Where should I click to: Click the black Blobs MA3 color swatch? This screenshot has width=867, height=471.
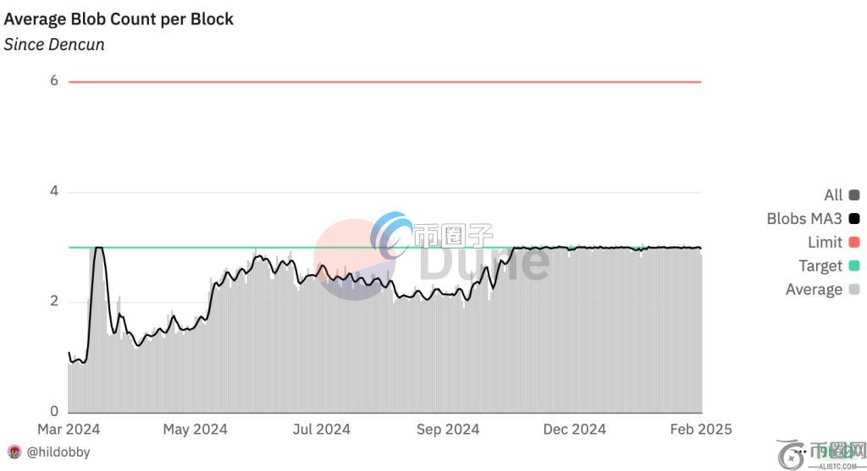click(853, 219)
